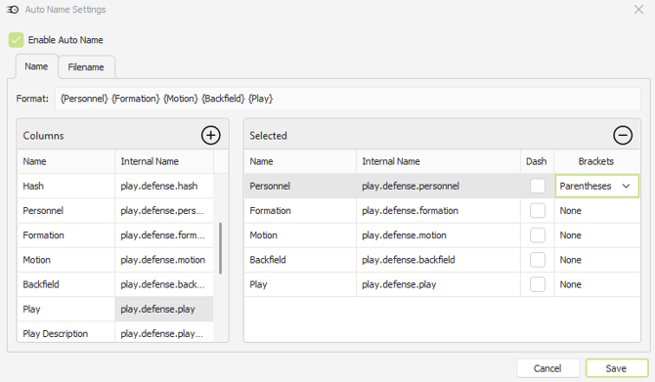Select Motion in the Columns list
The width and height of the screenshot is (655, 382).
click(66, 260)
